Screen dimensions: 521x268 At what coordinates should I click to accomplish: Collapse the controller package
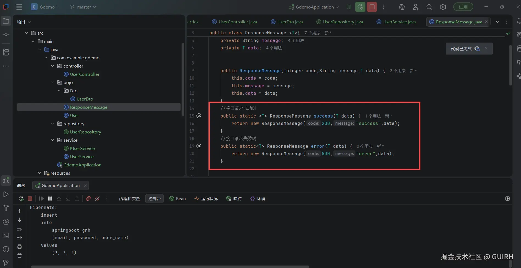coord(52,66)
